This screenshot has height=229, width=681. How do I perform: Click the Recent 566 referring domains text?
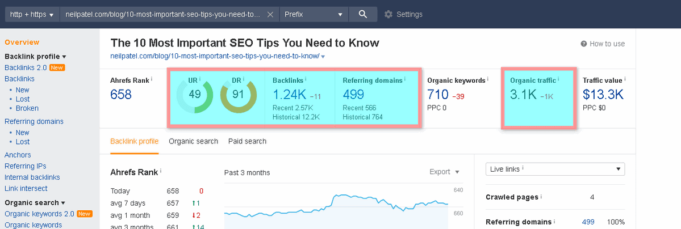tap(360, 108)
